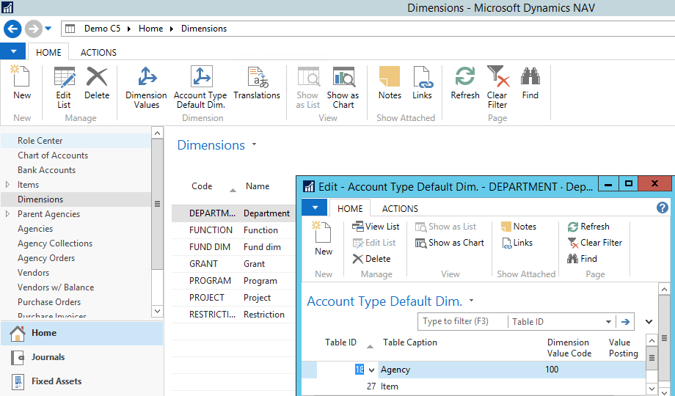Open the Journals navigation button
This screenshot has width=675, height=396.
(x=48, y=357)
